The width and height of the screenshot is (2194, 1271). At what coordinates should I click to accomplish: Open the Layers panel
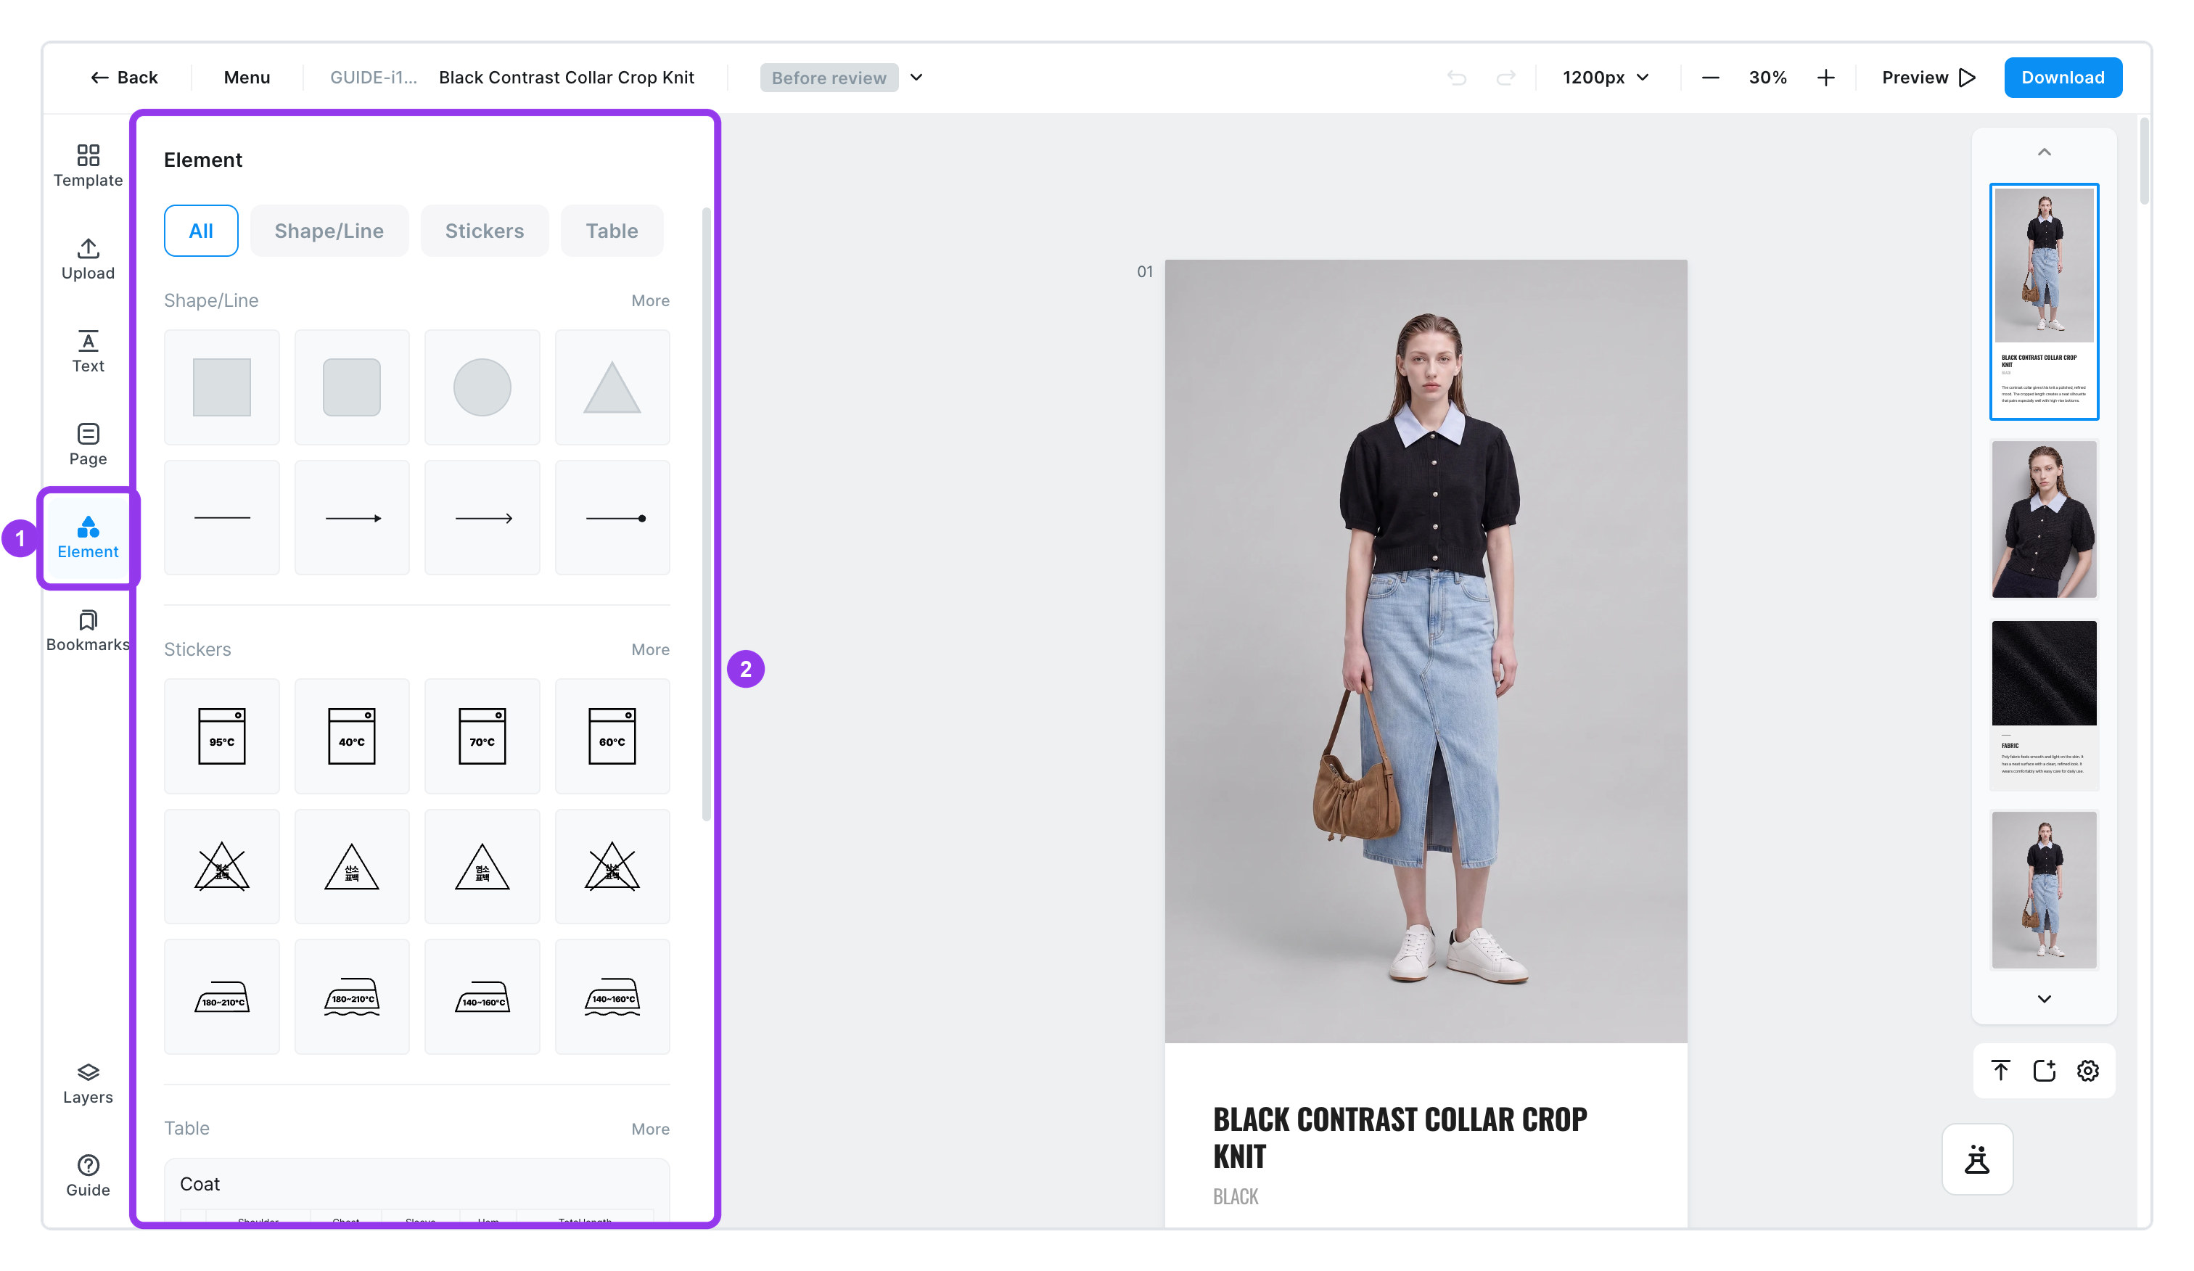click(x=88, y=1084)
